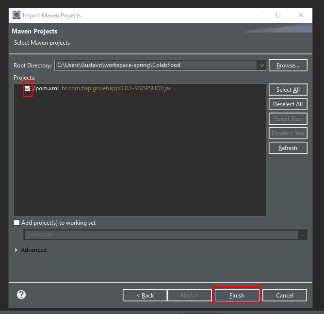324x314 pixels.
Task: Click the Next > button
Action: 190,296
